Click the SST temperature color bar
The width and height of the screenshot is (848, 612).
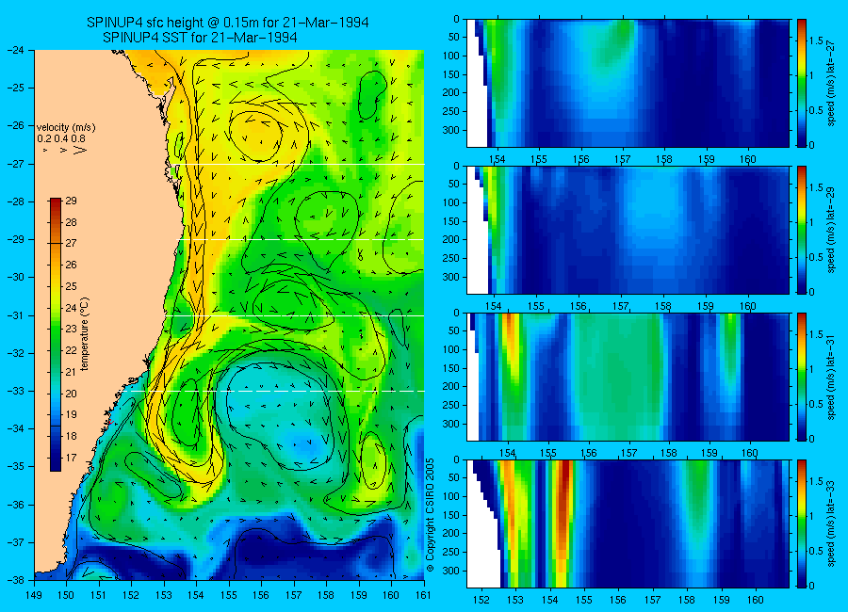tap(56, 334)
